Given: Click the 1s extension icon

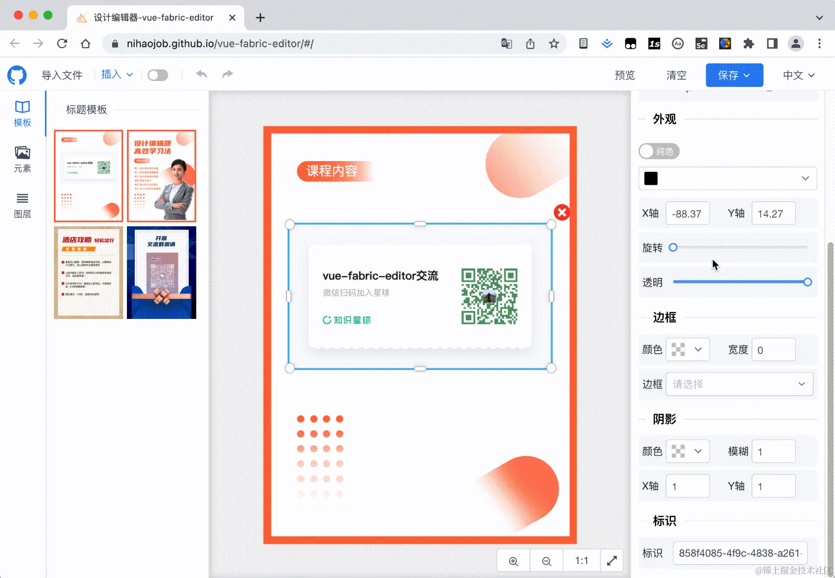Looking at the screenshot, I should click(654, 43).
